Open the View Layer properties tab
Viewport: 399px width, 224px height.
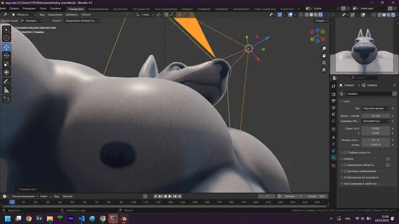[333, 108]
